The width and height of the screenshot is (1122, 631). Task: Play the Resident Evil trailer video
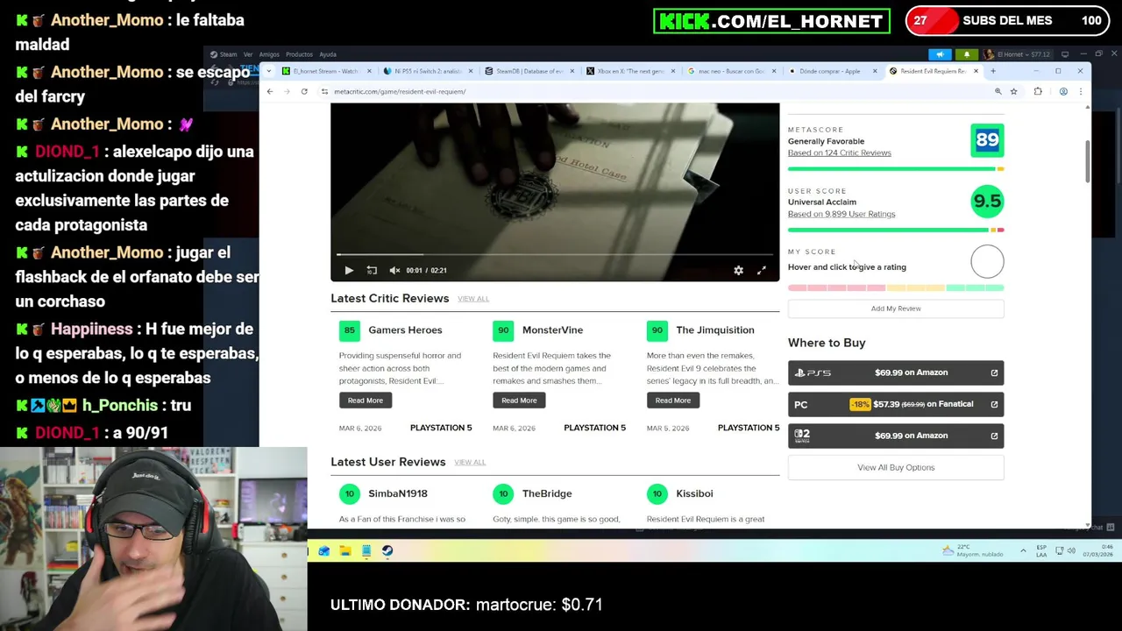[x=349, y=271]
